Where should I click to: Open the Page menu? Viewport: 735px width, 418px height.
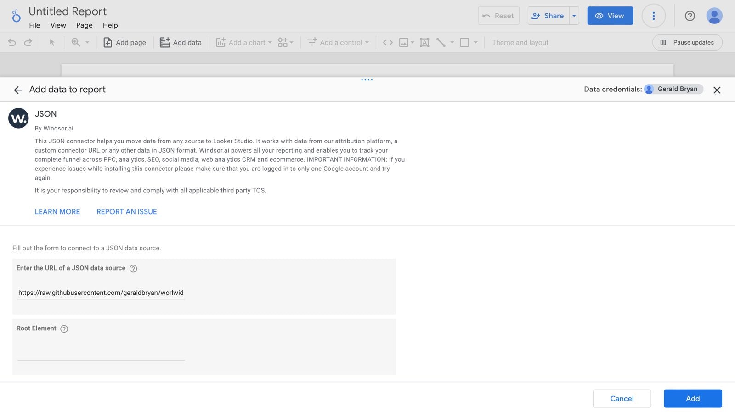pyautogui.click(x=84, y=25)
